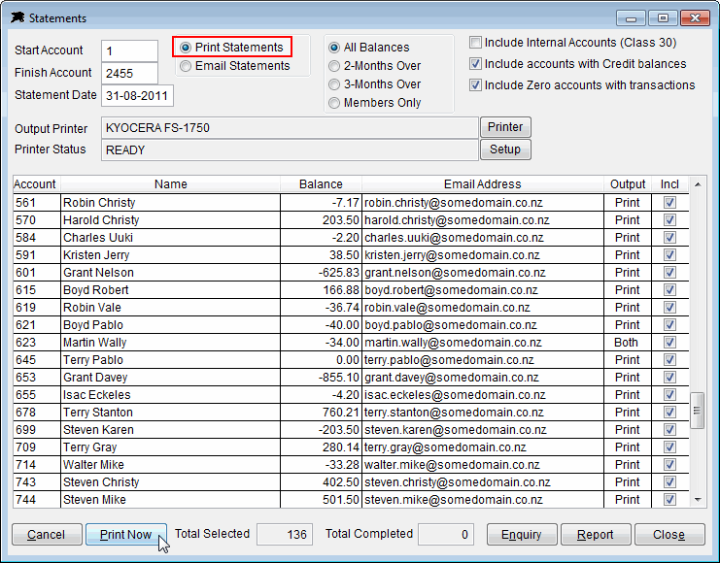This screenshot has height=563, width=720.
Task: Uncheck the Incl box for Robin Christy
Action: click(669, 202)
